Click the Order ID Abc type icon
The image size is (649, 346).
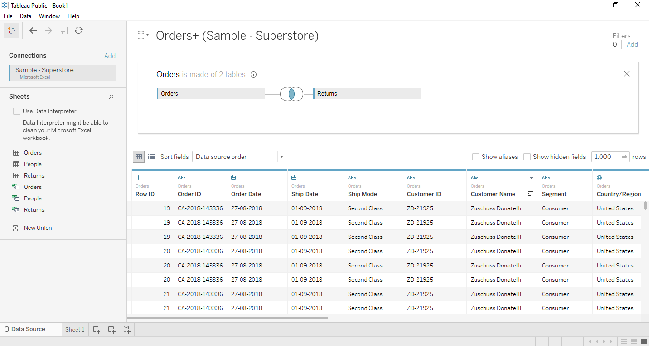(x=182, y=178)
